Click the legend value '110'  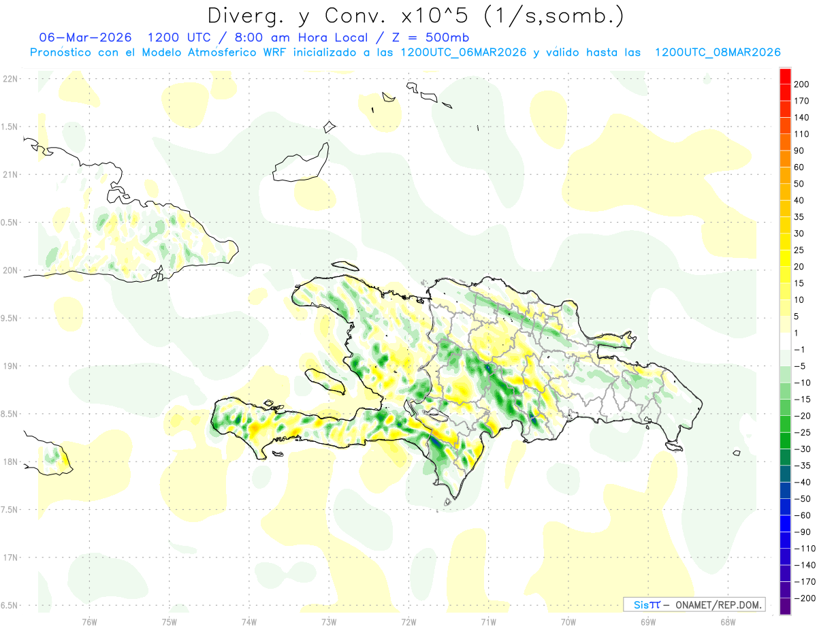point(802,134)
